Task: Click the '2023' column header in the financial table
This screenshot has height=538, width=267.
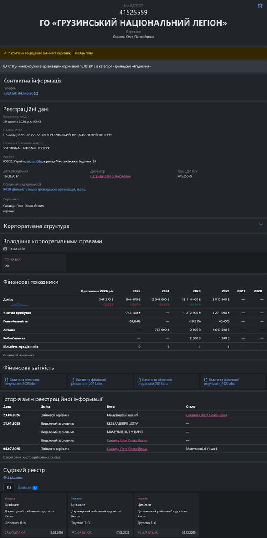Action: (196, 291)
